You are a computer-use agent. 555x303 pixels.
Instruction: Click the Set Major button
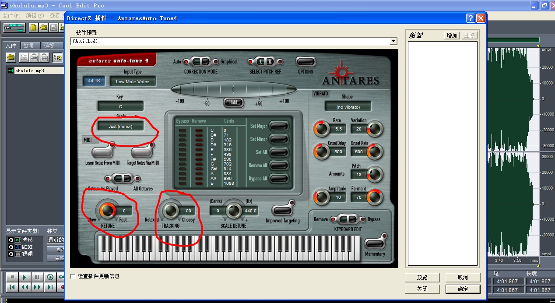pyautogui.click(x=280, y=126)
